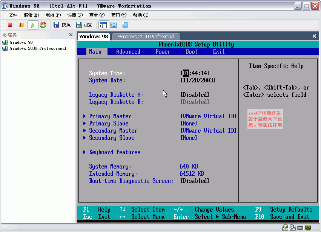Expand the Secondary Slave submenu arrow
This screenshot has width=321, height=232.
click(x=84, y=138)
